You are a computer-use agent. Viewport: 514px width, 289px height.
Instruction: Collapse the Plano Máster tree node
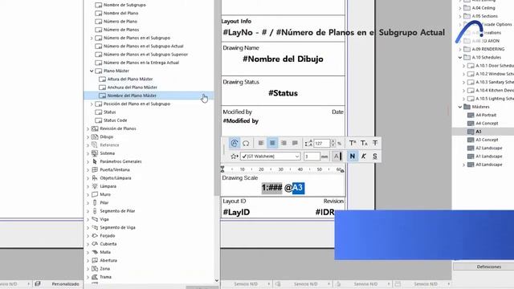(x=92, y=71)
